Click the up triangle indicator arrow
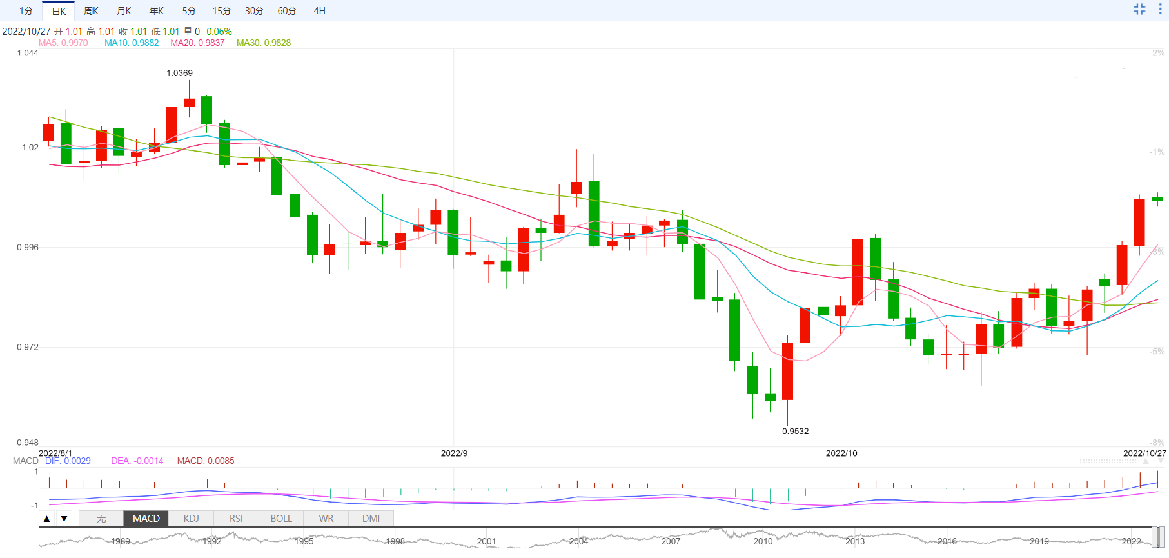Image resolution: width=1169 pixels, height=558 pixels. (x=46, y=519)
